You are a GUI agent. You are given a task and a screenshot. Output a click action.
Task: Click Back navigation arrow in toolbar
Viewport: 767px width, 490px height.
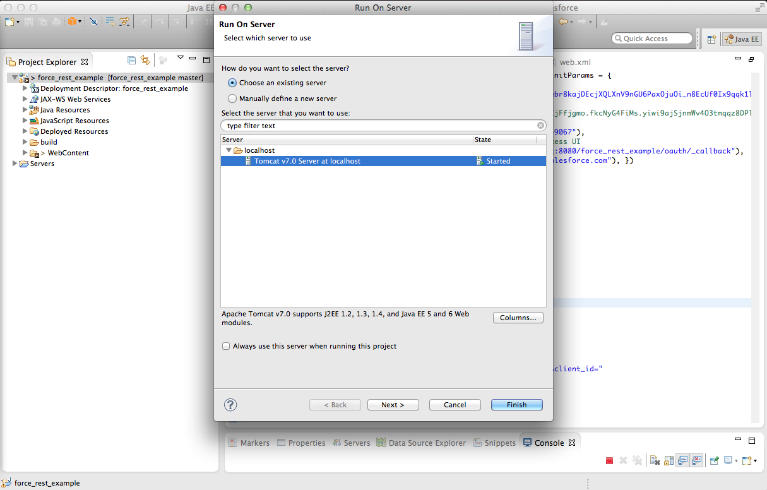(x=563, y=21)
